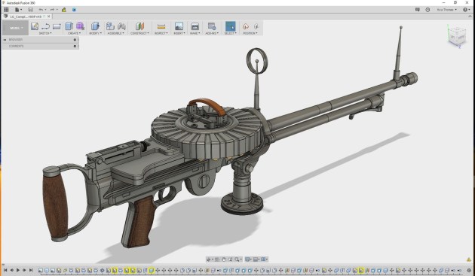
Task: Jump to timeline beginning
Action: pyautogui.click(x=5, y=270)
